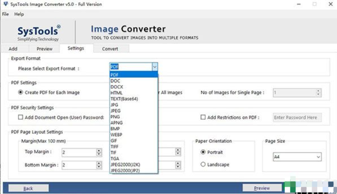Decrease Bottom Margin with down arrow

pyautogui.click(x=99, y=167)
